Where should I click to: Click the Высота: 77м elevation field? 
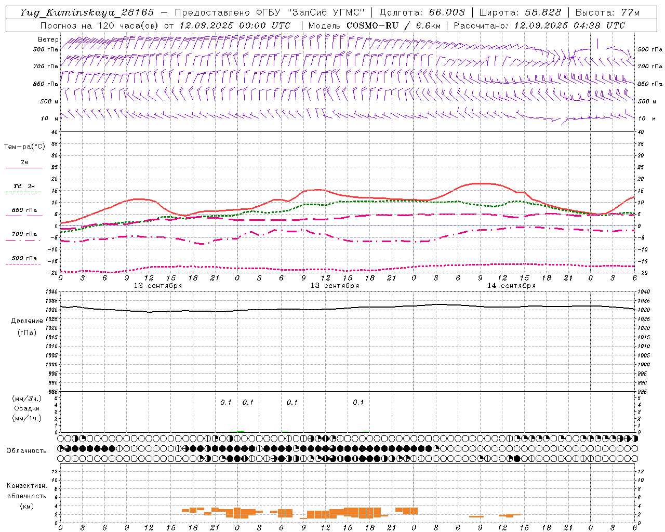point(607,12)
